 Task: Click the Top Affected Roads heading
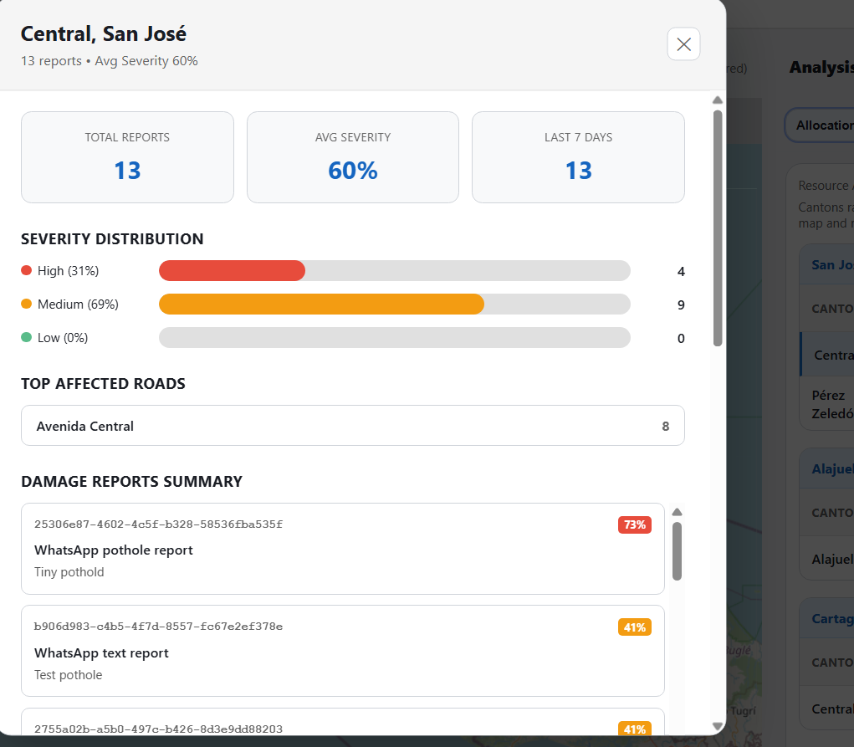point(103,384)
